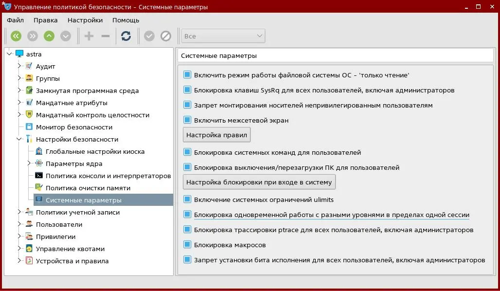The image size is (500, 291).
Task: Select Монитор безопасности tree item
Action: (x=74, y=127)
